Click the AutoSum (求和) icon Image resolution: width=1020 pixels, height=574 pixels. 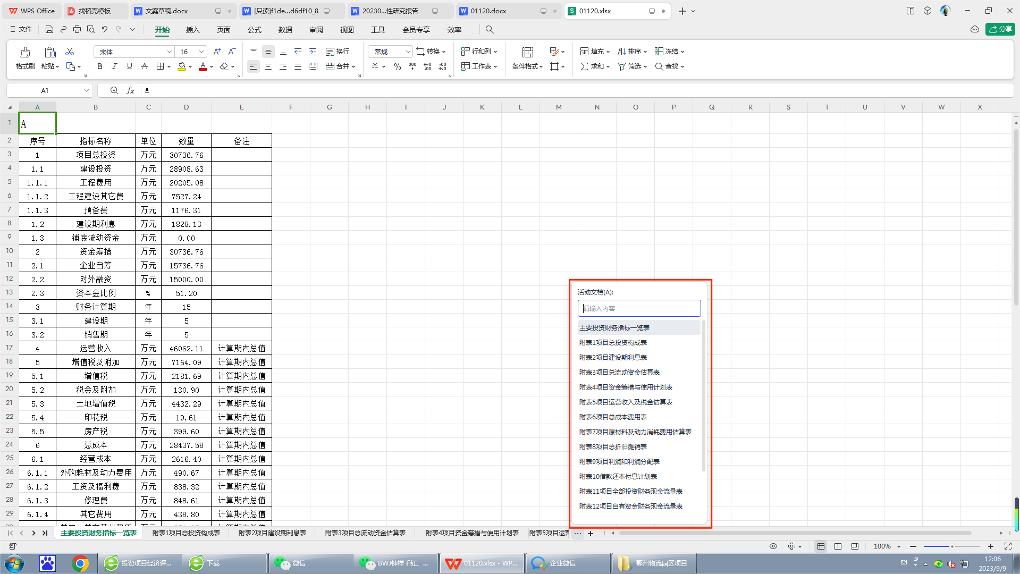(x=591, y=66)
